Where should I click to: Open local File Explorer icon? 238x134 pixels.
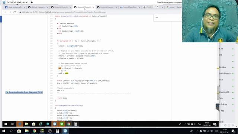[27, 131]
